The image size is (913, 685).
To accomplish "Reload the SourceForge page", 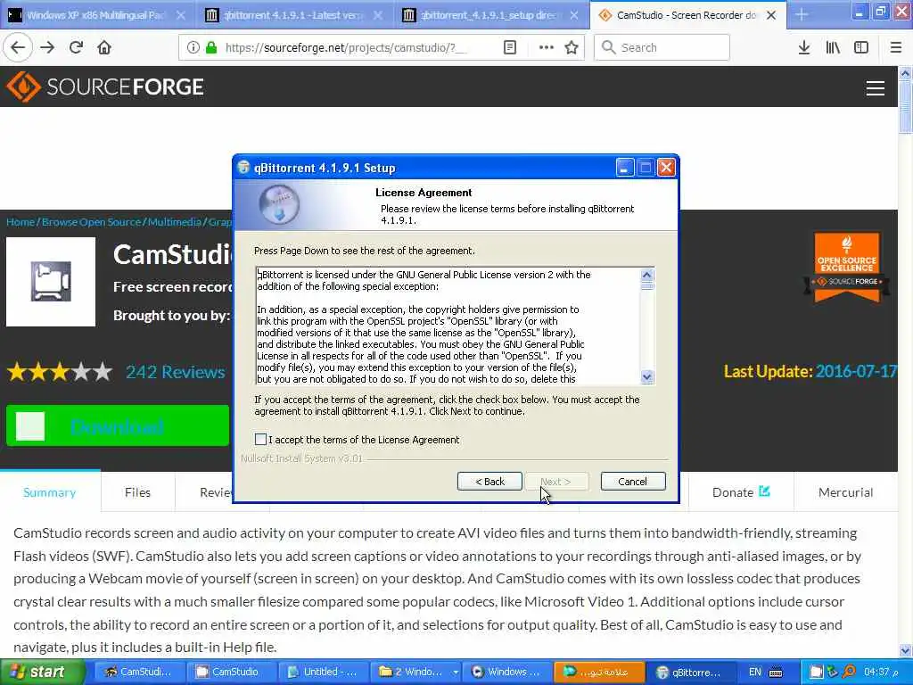I will [76, 48].
